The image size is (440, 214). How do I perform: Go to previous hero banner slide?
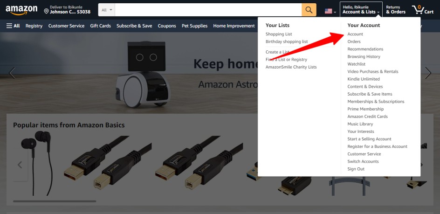tap(12, 73)
